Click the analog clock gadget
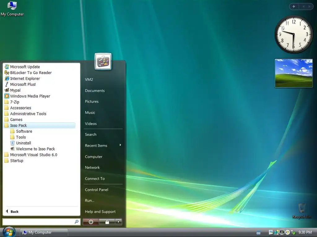The image size is (317, 237). pyautogui.click(x=293, y=35)
